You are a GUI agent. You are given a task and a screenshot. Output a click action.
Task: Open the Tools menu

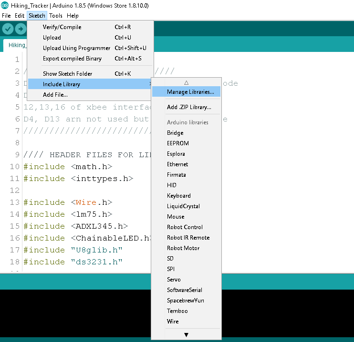pyautogui.click(x=56, y=16)
